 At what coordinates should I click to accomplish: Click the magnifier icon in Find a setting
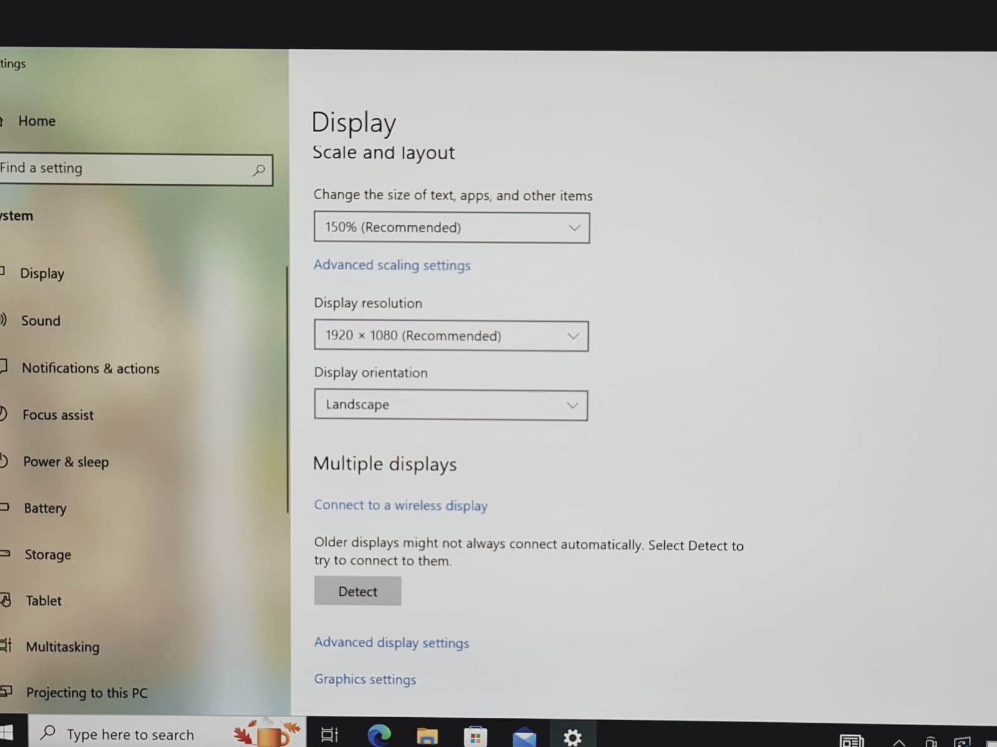(x=259, y=170)
